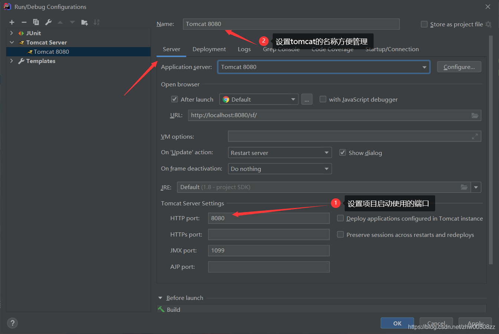Click the right panel vertical scrollbar
Viewport: 499px width, 334px height.
tap(491, 150)
